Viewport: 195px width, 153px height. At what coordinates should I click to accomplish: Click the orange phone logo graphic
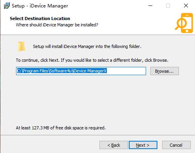pyautogui.click(x=184, y=23)
